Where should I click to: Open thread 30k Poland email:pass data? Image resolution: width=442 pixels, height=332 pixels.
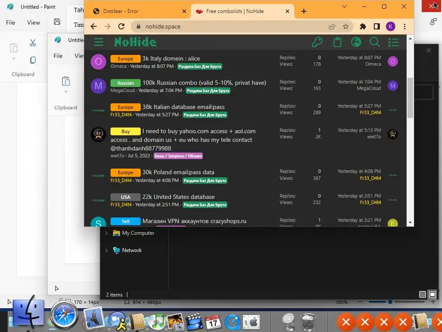pyautogui.click(x=178, y=172)
